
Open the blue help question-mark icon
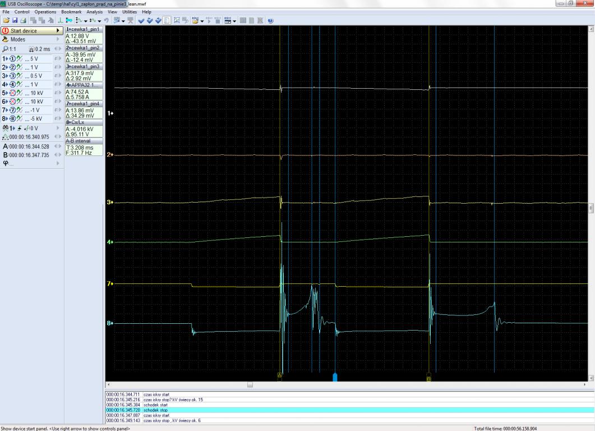coord(270,21)
